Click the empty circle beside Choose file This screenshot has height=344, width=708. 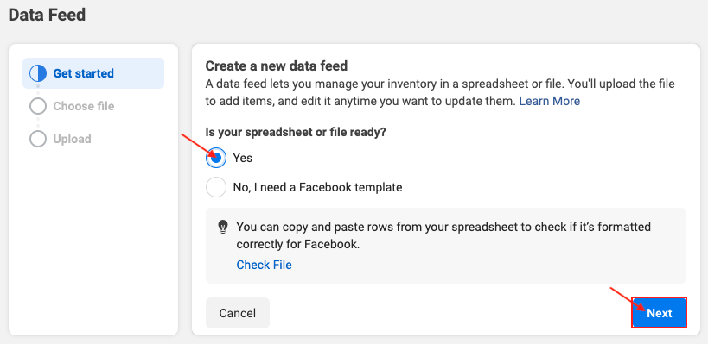(x=38, y=106)
